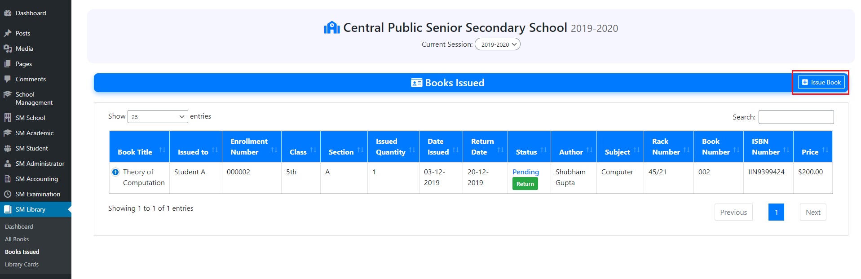The image size is (861, 279).
Task: Click the Media icon in sidebar
Action: pyautogui.click(x=8, y=49)
